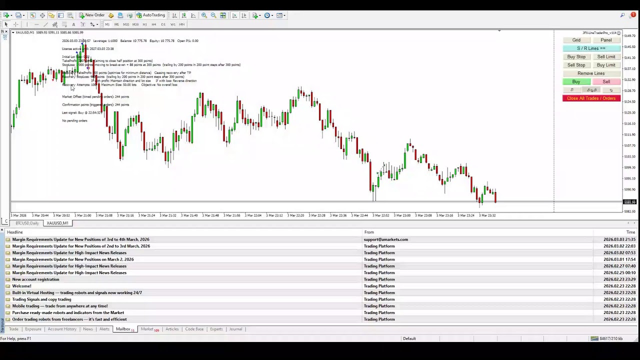Screen dimensions: 640x360
Task: Click the Buy Stop button
Action: 576,56
